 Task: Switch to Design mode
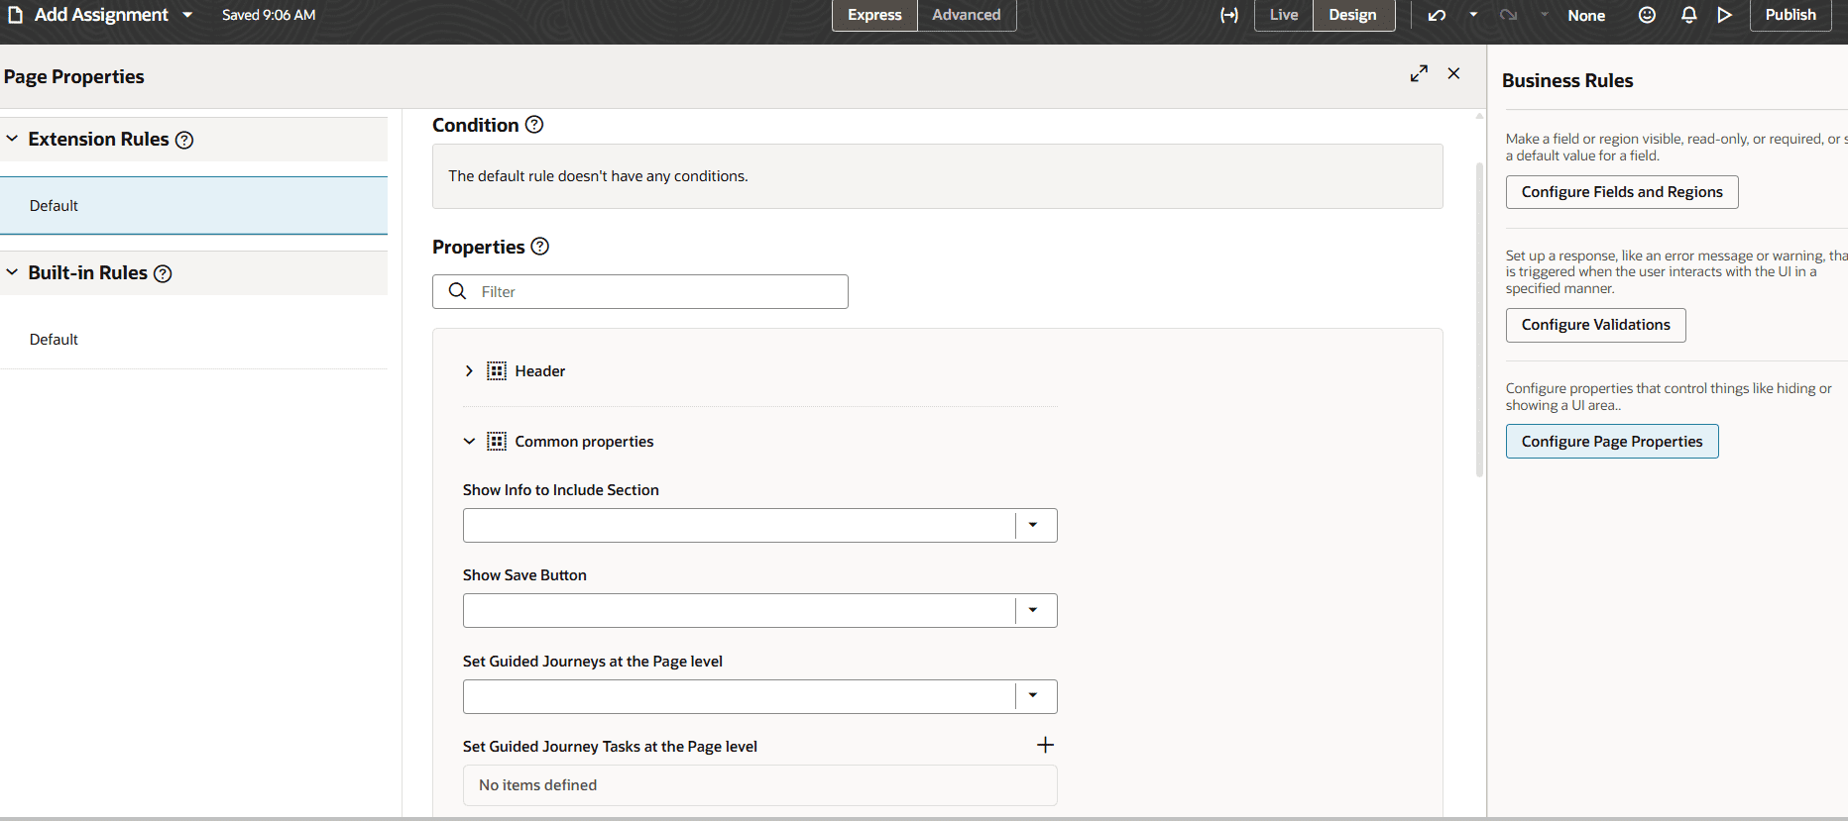pos(1352,15)
